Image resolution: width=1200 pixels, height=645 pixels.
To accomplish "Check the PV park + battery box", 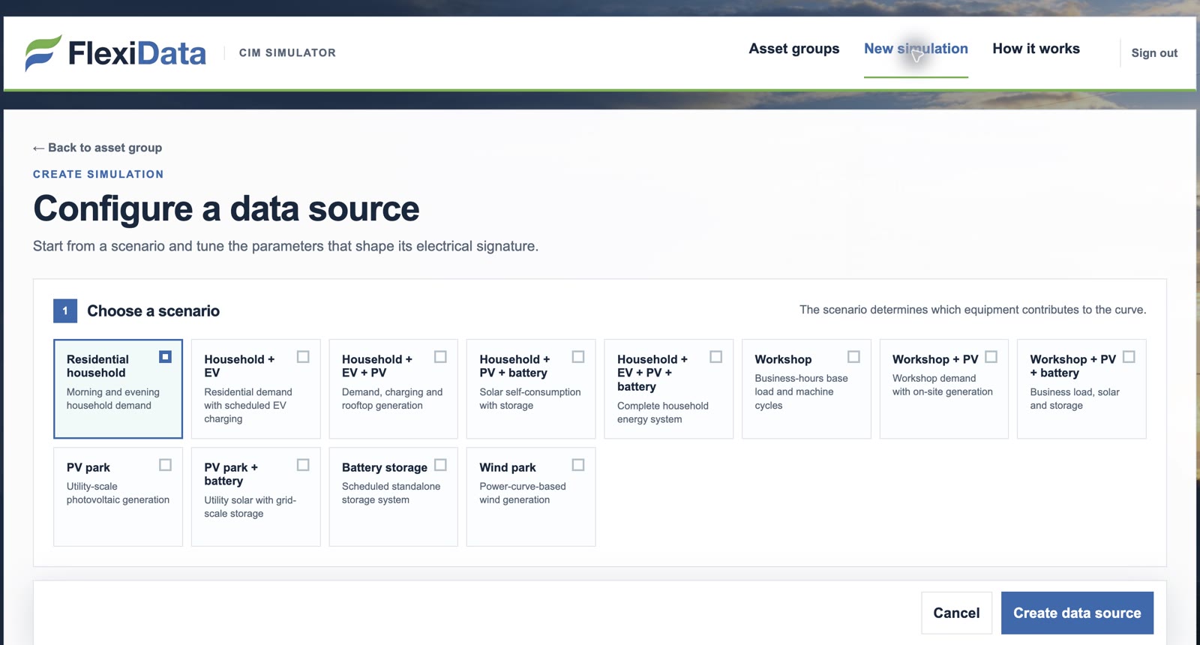I will tap(303, 465).
